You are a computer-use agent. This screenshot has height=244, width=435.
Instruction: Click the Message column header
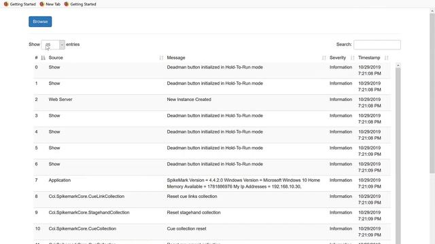pos(176,58)
